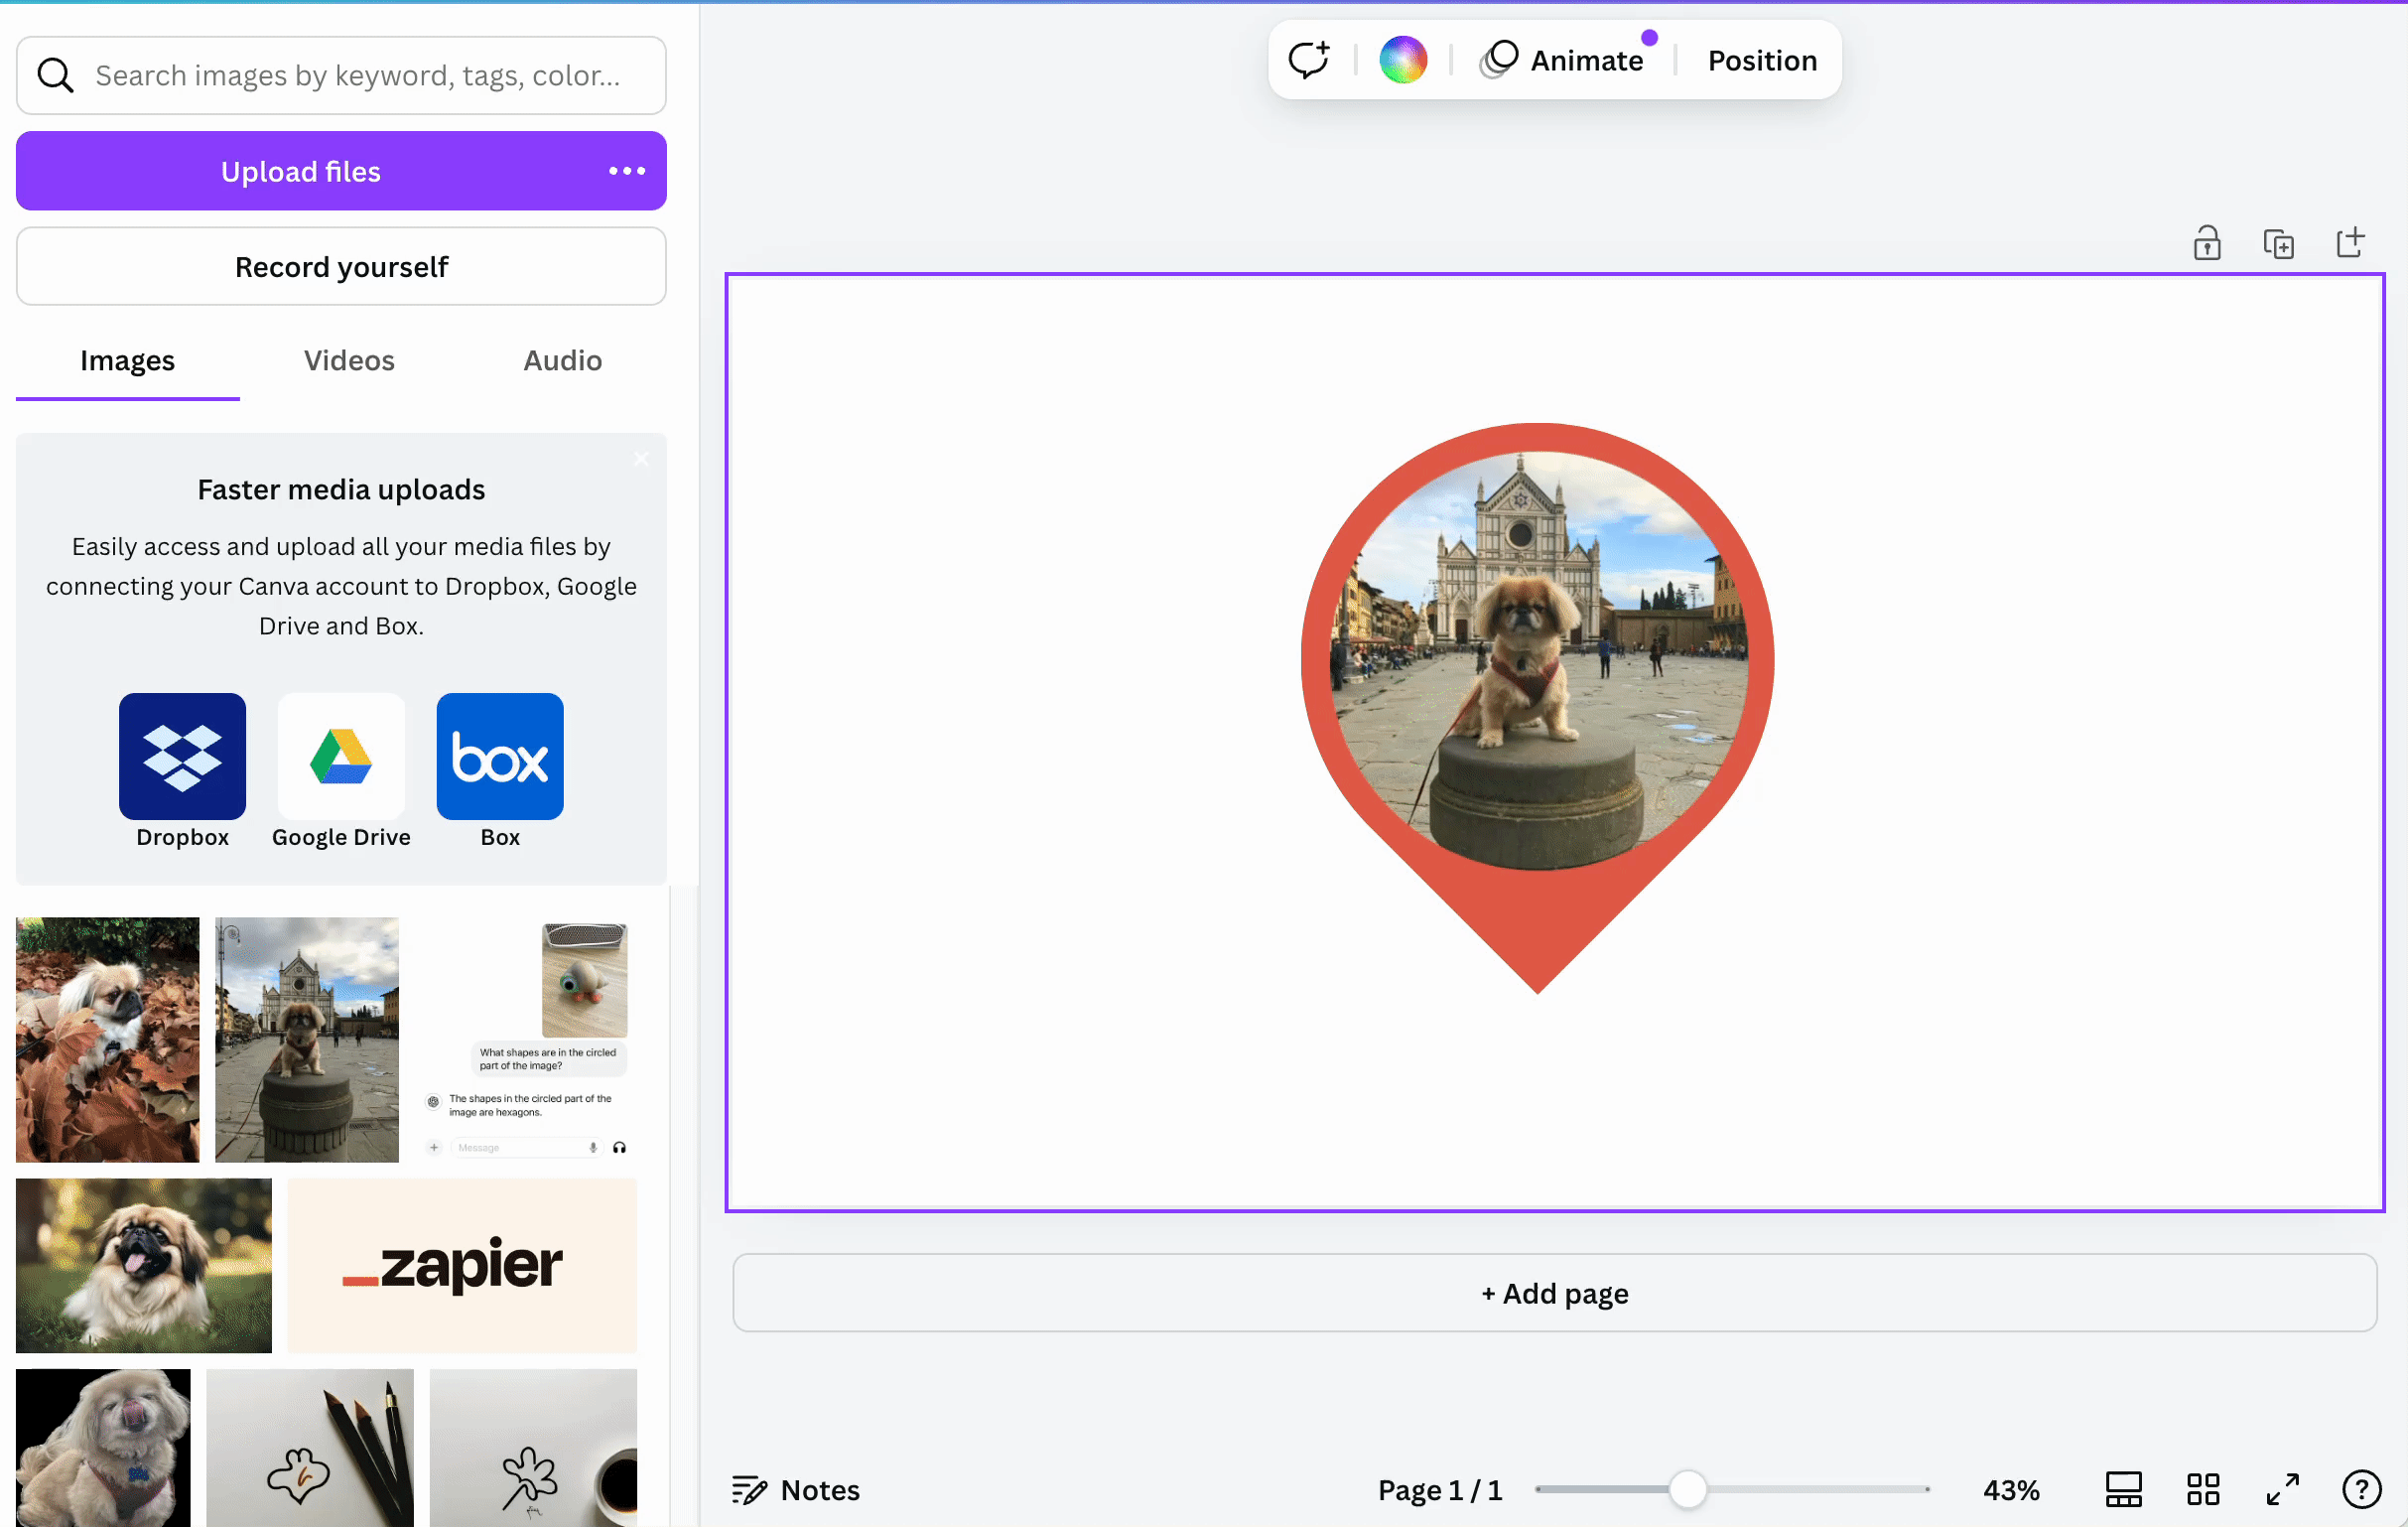Open the Notes panel
The width and height of the screenshot is (2408, 1527).
point(795,1489)
